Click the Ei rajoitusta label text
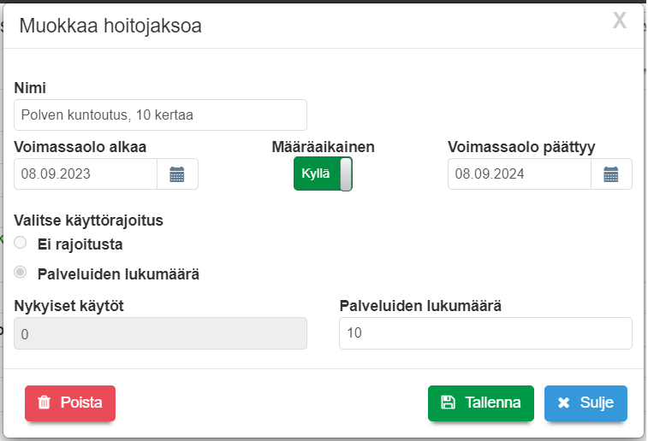The height and width of the screenshot is (441, 648). [80, 244]
